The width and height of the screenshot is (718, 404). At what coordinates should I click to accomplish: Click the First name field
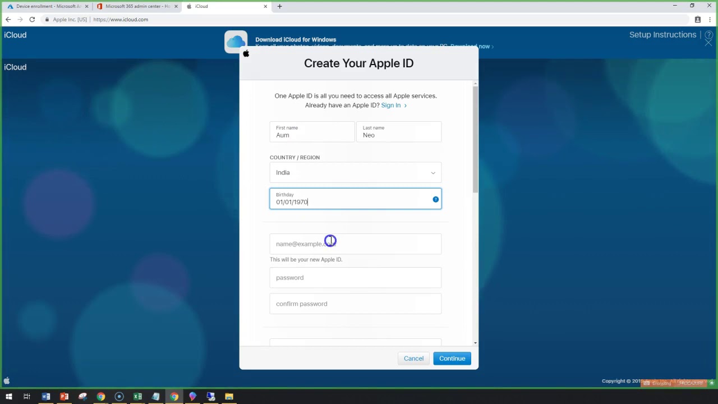click(312, 132)
